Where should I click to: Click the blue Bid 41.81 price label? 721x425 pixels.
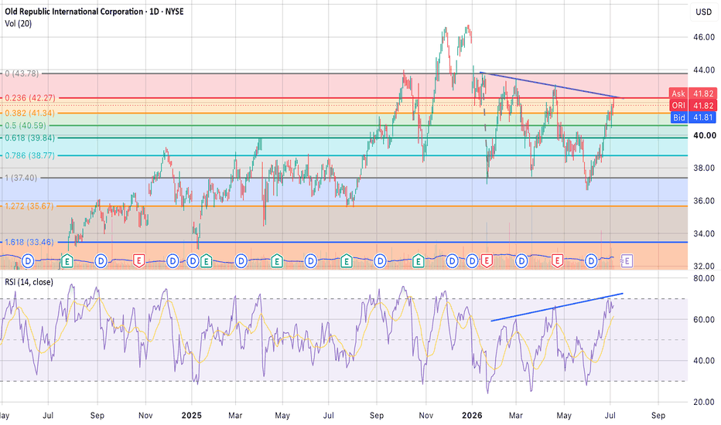[693, 117]
